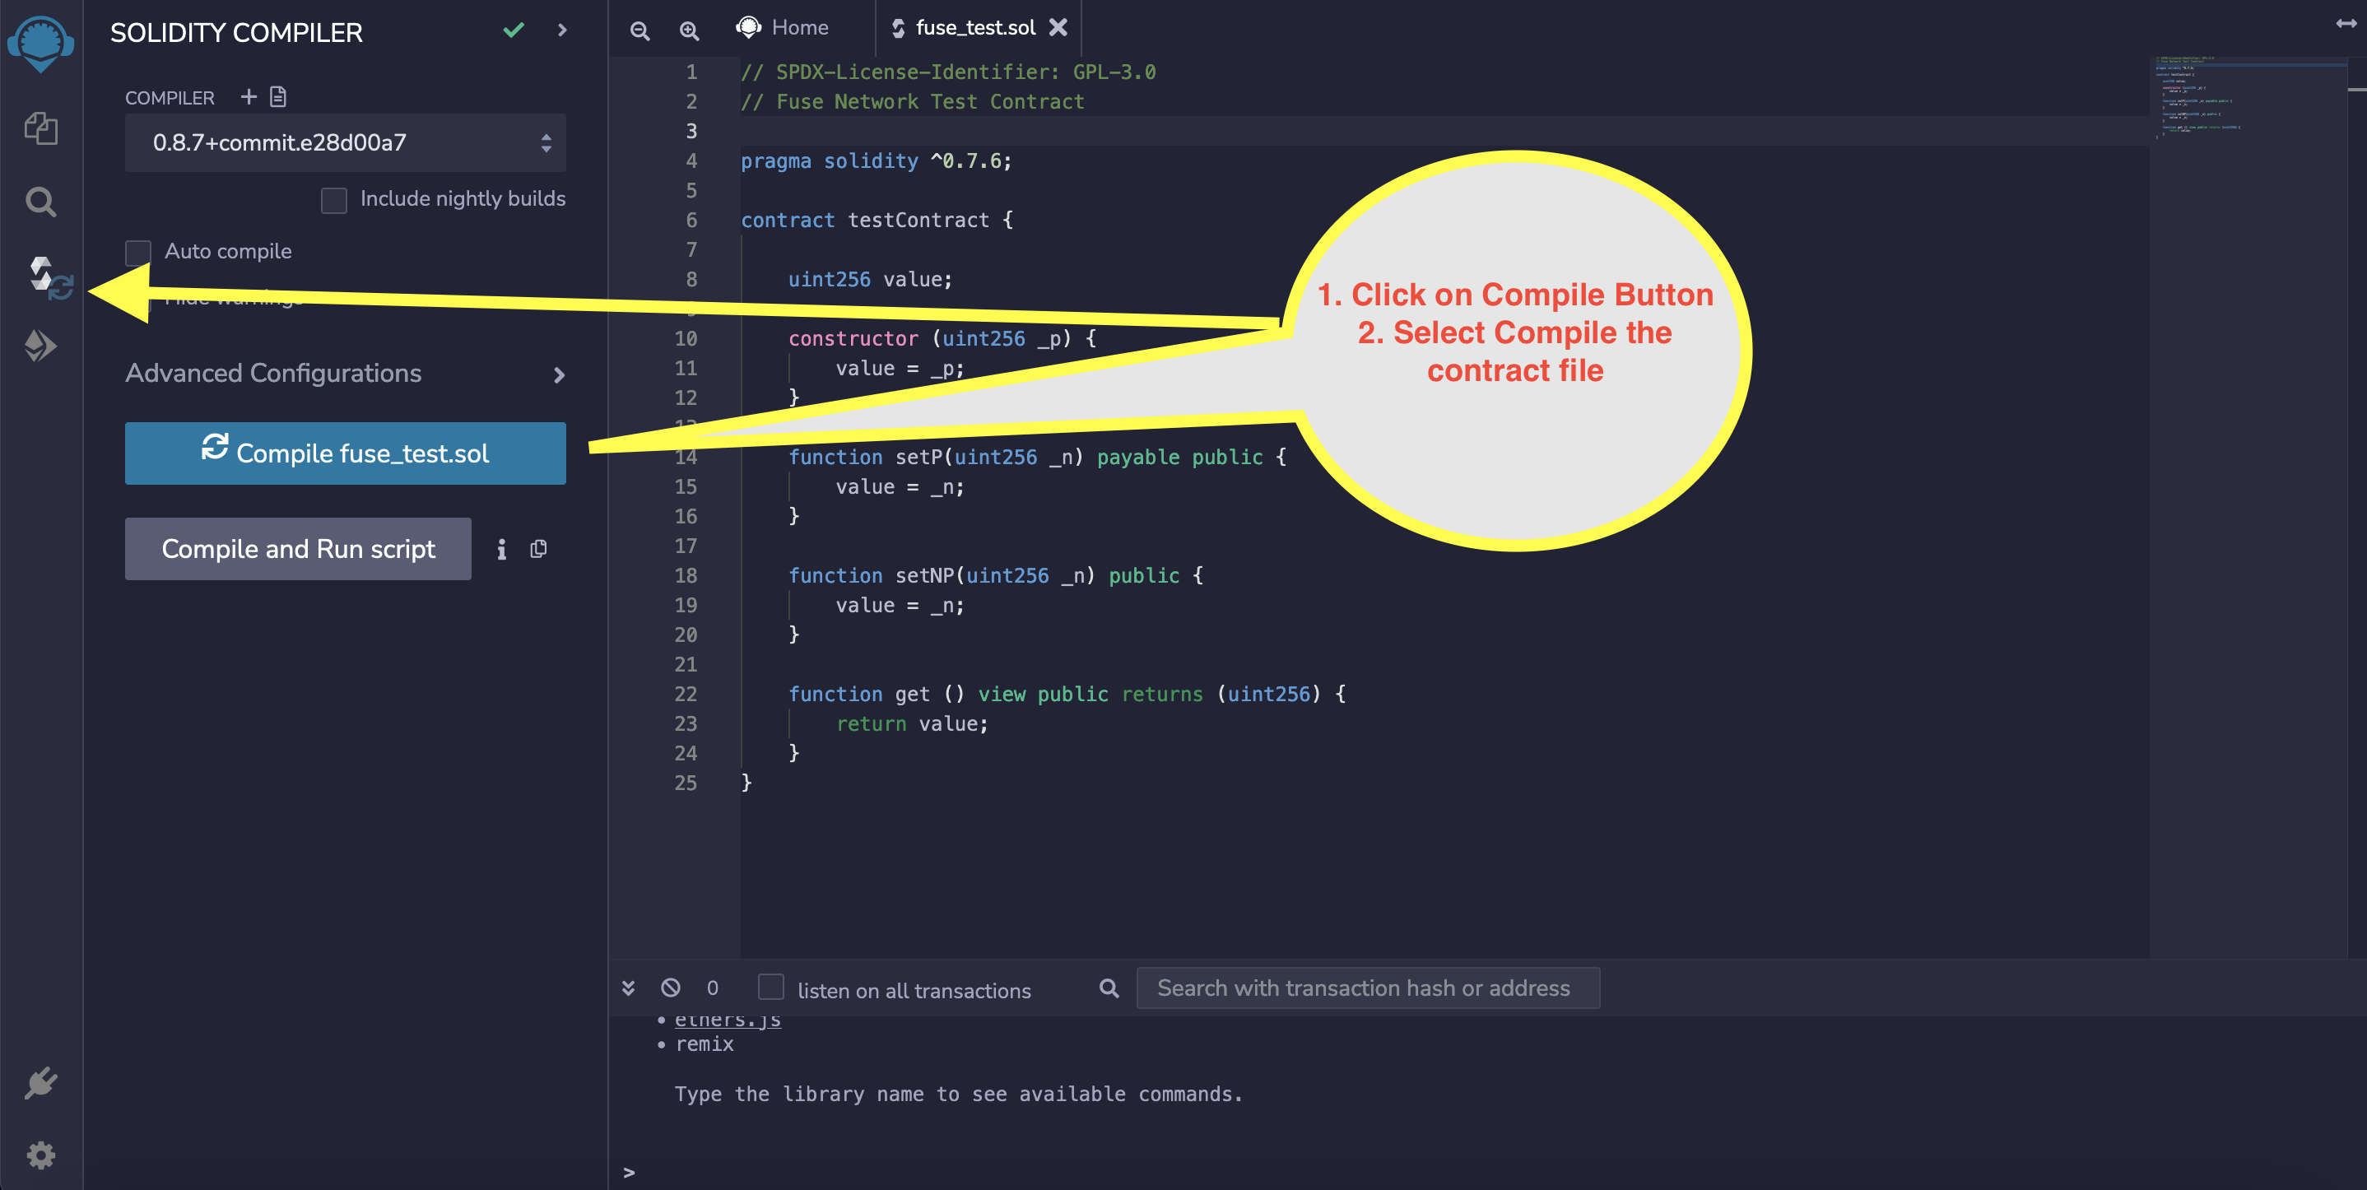This screenshot has height=1190, width=2367.
Task: Click Compile fuse_test.sol button
Action: point(345,453)
